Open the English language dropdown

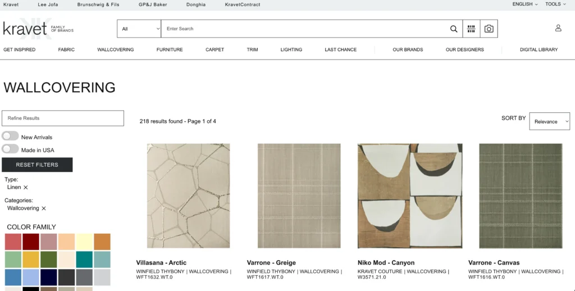pyautogui.click(x=525, y=4)
